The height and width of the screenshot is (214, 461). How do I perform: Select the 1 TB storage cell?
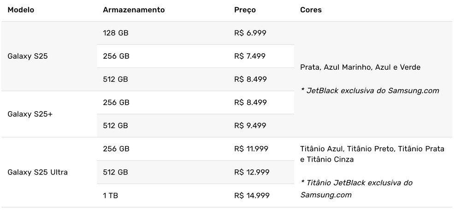[111, 195]
